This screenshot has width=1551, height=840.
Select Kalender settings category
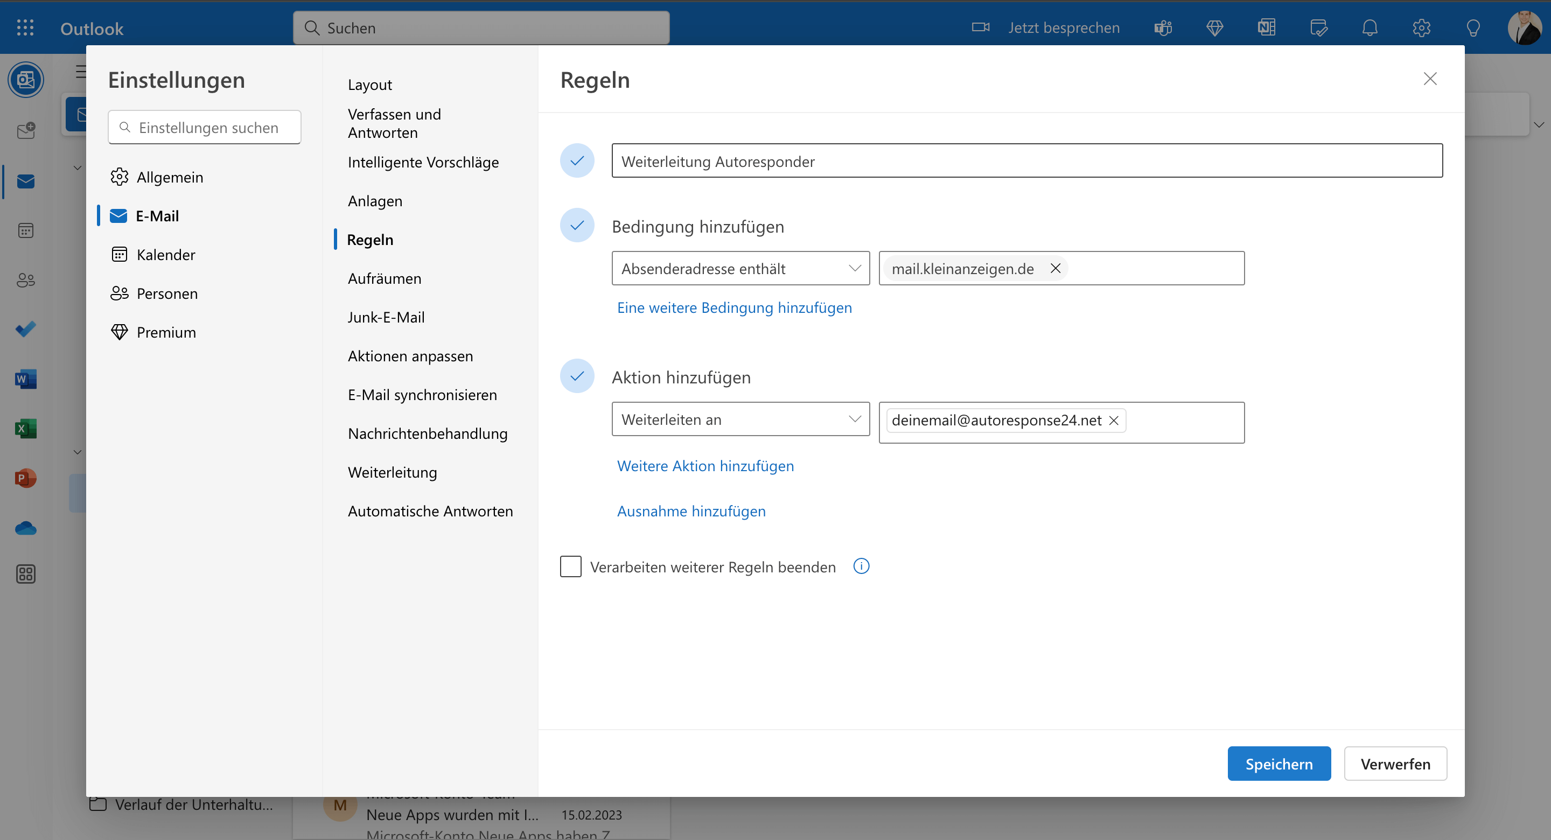(x=153, y=255)
